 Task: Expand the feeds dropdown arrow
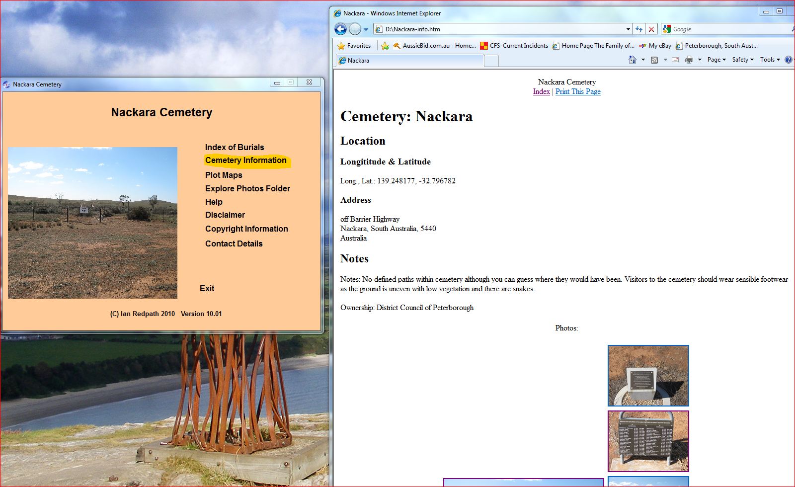point(665,60)
